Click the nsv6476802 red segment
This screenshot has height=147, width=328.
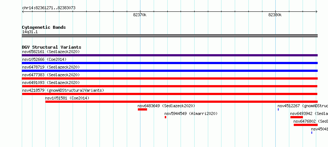point(306,125)
